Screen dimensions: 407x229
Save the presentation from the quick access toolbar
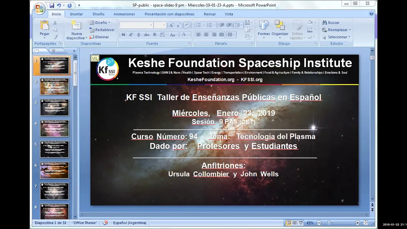pos(52,5)
